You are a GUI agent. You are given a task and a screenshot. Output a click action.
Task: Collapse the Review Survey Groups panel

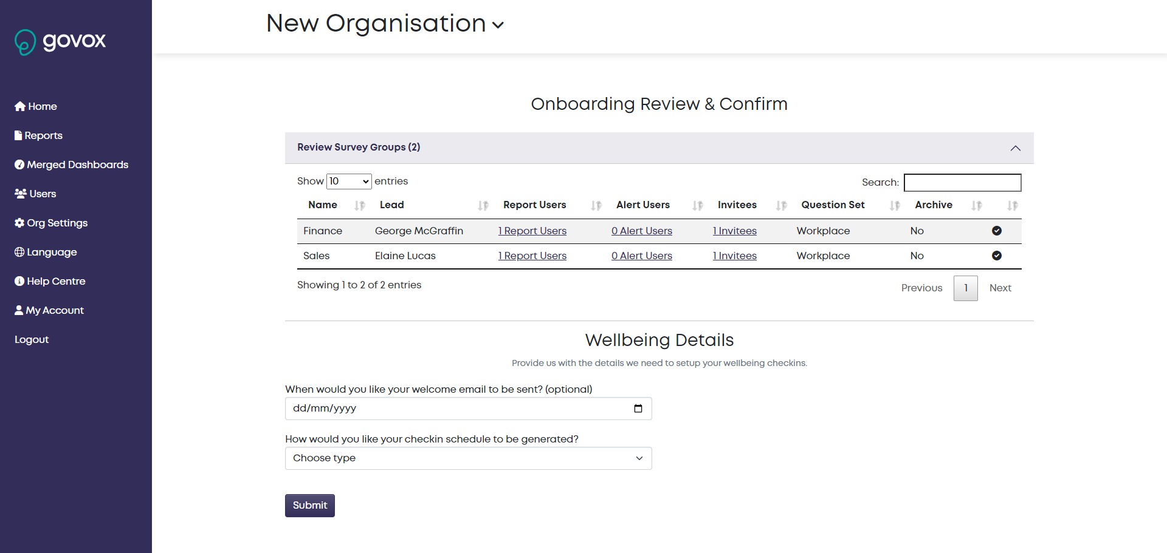(1015, 148)
